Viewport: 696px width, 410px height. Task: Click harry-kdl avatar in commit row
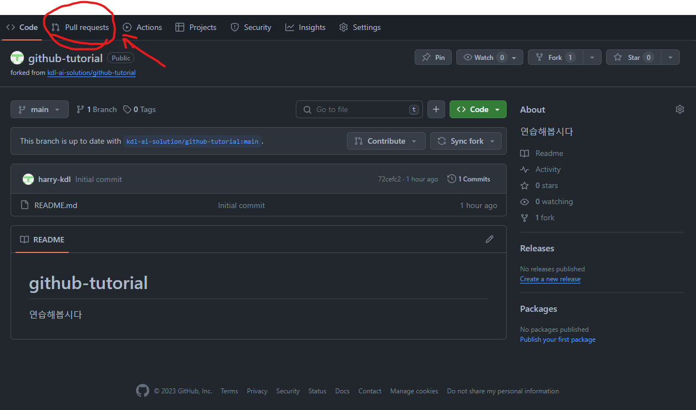[28, 179]
